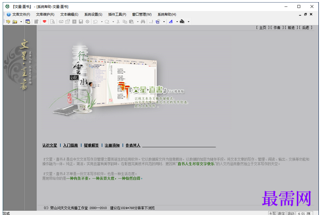Expand the folder icon dropdown arrow

(x=21, y=22)
